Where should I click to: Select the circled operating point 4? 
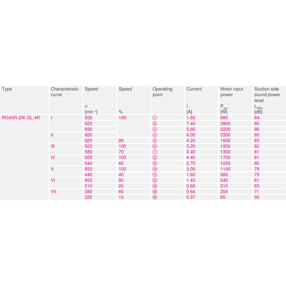point(155,135)
